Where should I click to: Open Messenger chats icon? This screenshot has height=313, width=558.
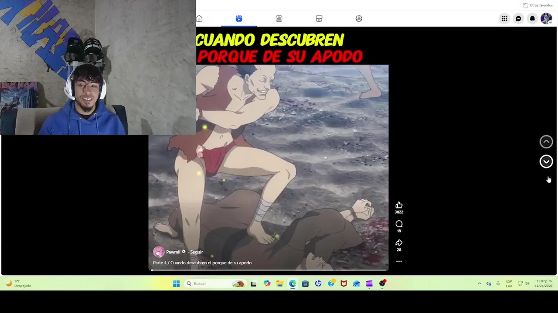[518, 19]
